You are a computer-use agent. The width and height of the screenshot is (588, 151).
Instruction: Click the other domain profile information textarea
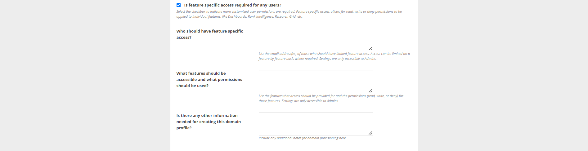tap(316, 124)
